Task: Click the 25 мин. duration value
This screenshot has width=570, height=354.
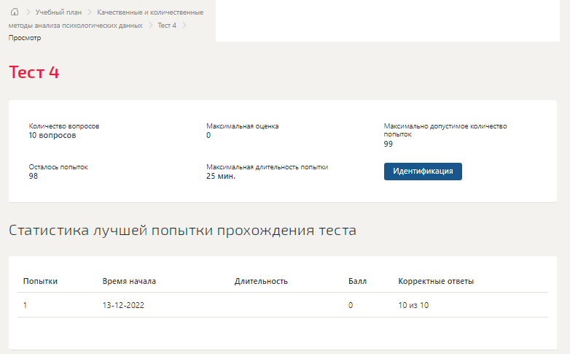Action: pyautogui.click(x=221, y=176)
